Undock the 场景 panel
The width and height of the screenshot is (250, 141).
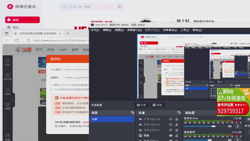pos(132,113)
